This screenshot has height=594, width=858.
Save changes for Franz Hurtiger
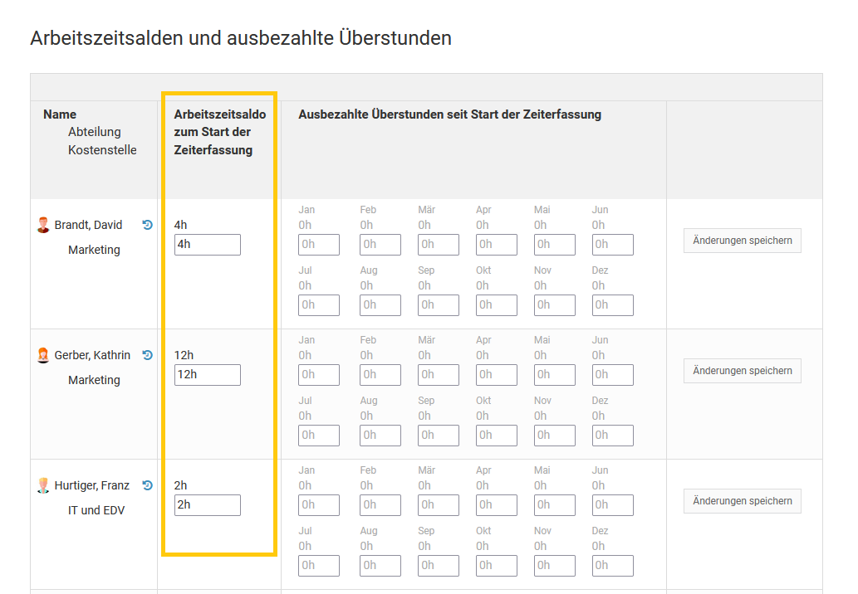742,501
